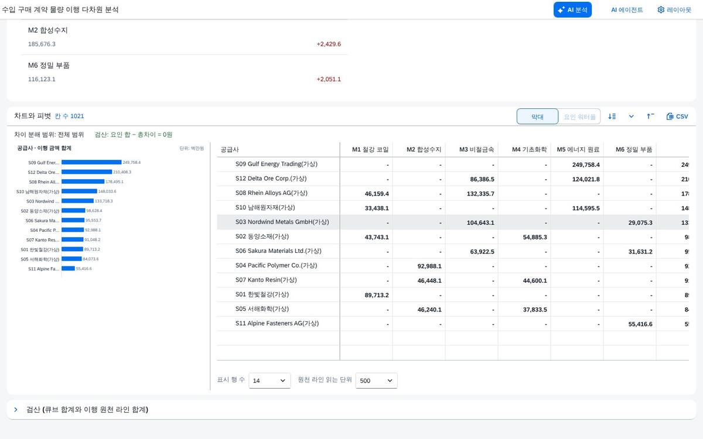Open the 표시 행 수 dropdown

pos(269,380)
